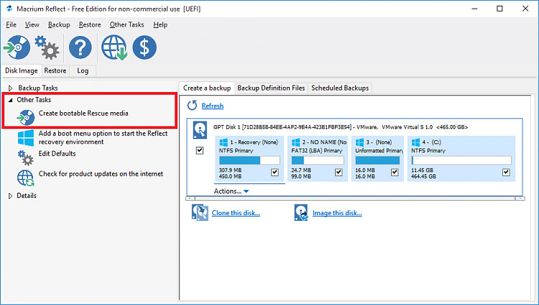This screenshot has height=305, width=539.
Task: Click the gears icon next to Edit Defaults
Action: pyautogui.click(x=26, y=158)
